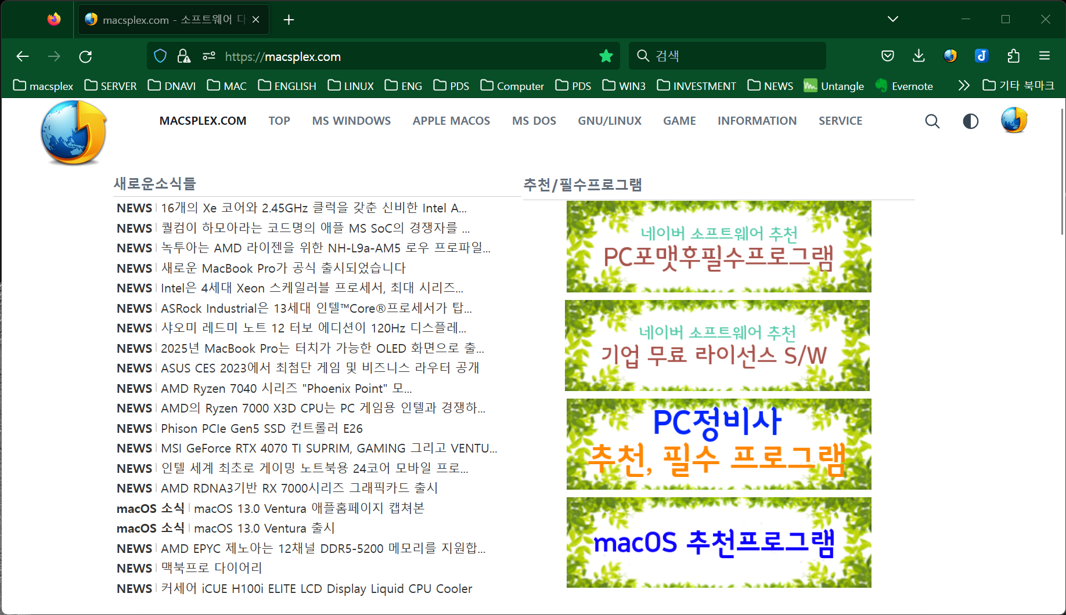Viewport: 1066px width, 615px height.
Task: Open AMD RDNA3 RX 7000 article
Action: coord(300,488)
